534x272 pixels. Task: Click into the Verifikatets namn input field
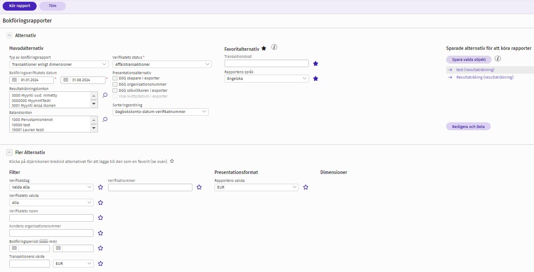[x=51, y=218]
